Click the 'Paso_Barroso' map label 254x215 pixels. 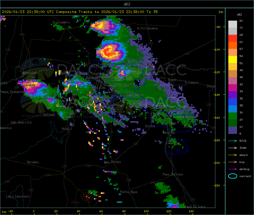pos(173,174)
